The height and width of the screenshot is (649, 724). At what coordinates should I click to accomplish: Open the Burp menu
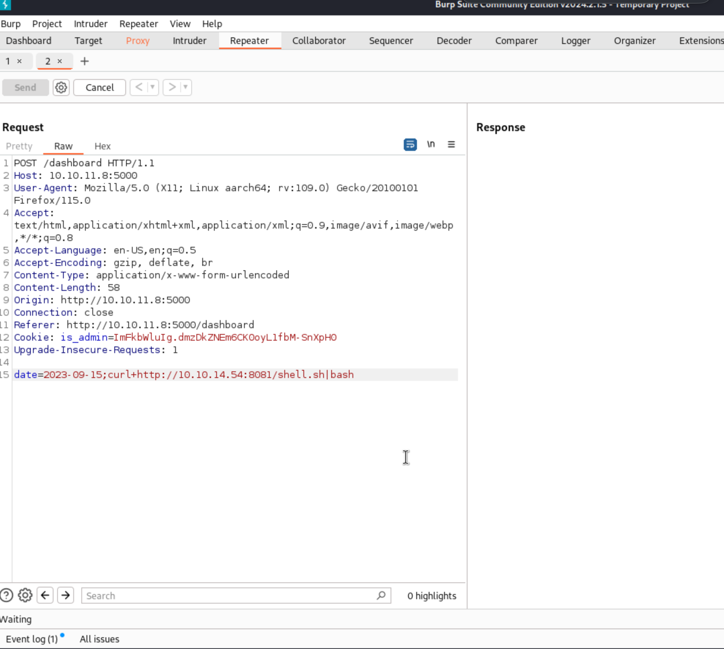[x=11, y=24]
